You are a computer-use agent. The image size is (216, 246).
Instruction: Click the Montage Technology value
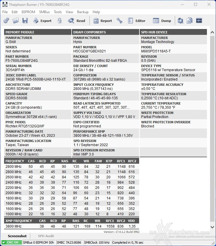158,42
